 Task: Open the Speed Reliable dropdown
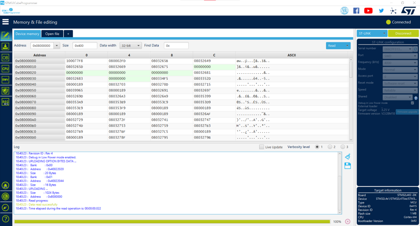tap(400, 90)
